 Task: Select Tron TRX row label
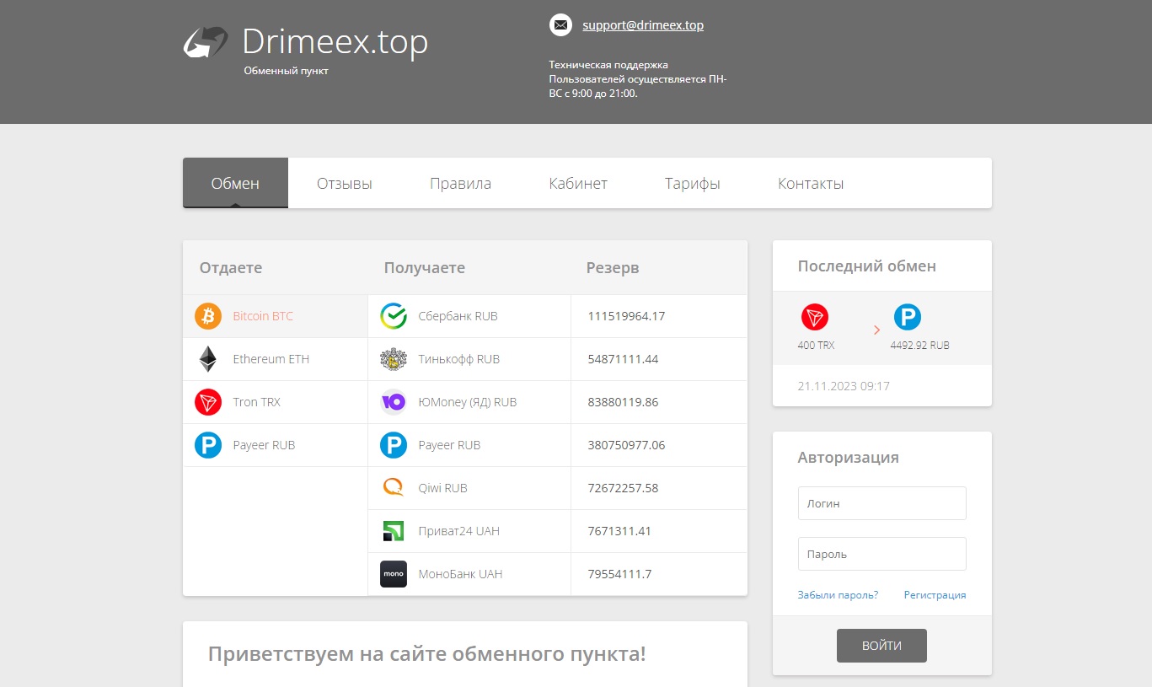click(257, 402)
